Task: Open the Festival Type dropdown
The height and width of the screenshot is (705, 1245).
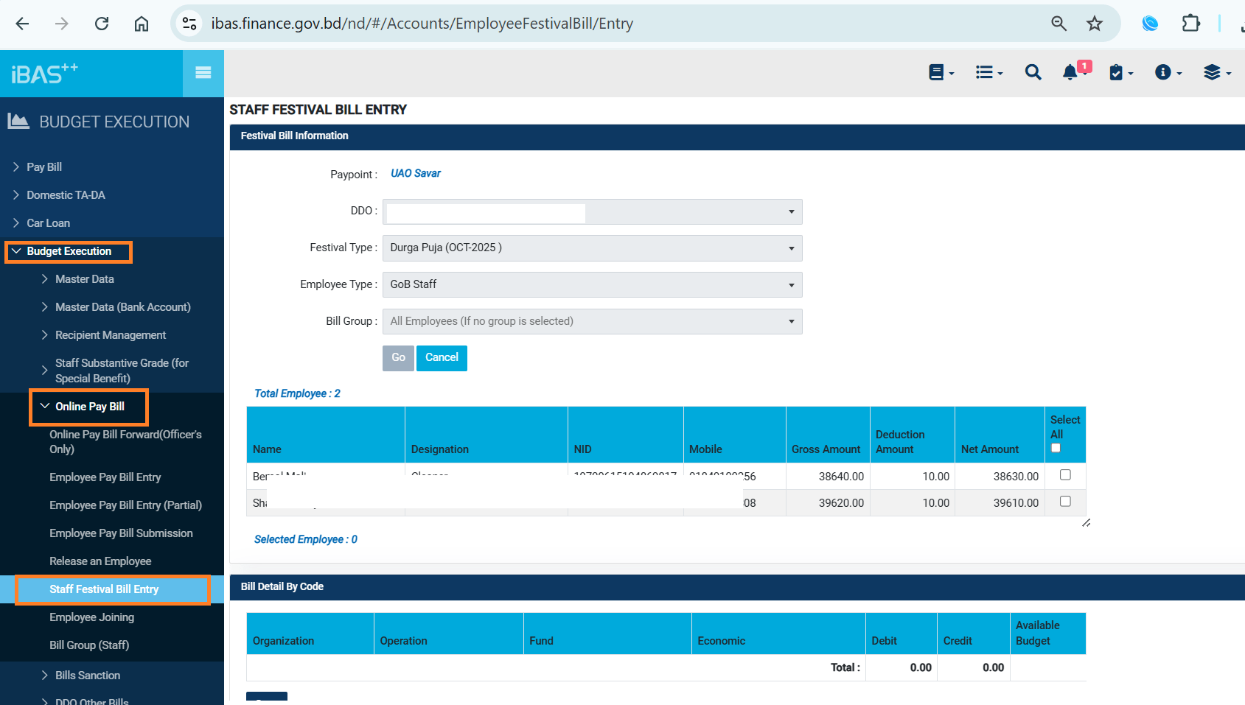Action: pos(592,248)
